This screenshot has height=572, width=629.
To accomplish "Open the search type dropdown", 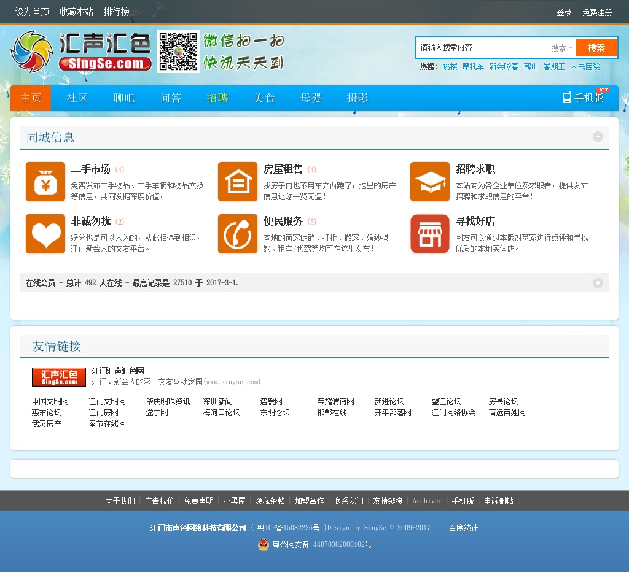I will click(561, 48).
